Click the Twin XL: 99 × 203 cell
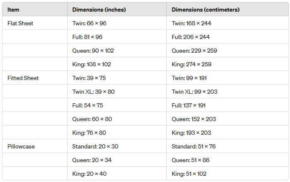The image size is (290, 182). point(195,92)
